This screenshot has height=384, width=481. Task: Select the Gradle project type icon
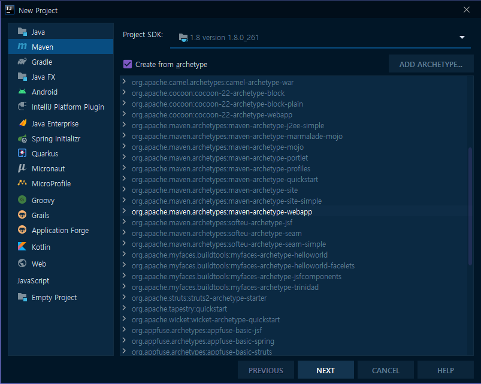click(x=23, y=62)
